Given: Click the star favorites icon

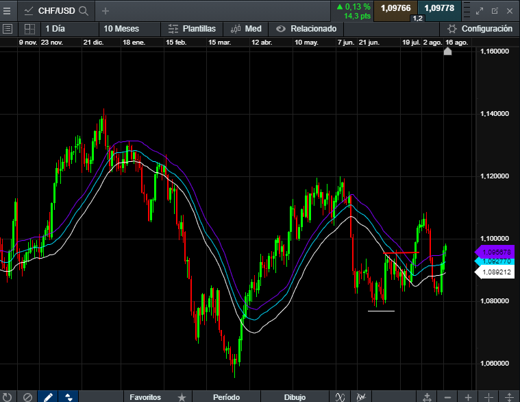Looking at the screenshot, I should click(182, 397).
